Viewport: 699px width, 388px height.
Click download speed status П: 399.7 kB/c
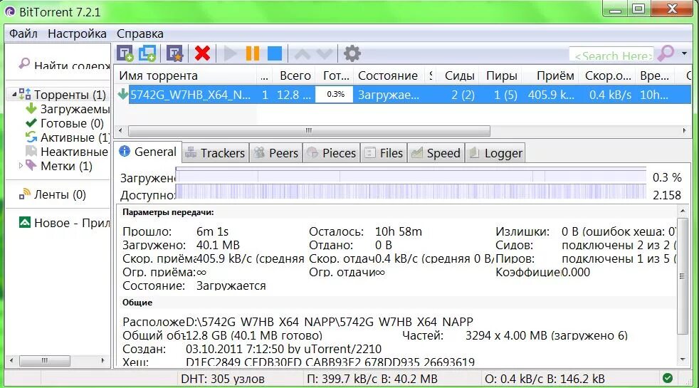point(372,379)
